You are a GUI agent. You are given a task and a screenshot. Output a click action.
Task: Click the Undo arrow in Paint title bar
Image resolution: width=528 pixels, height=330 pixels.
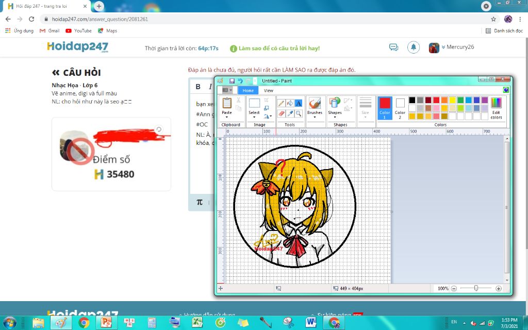click(x=240, y=81)
